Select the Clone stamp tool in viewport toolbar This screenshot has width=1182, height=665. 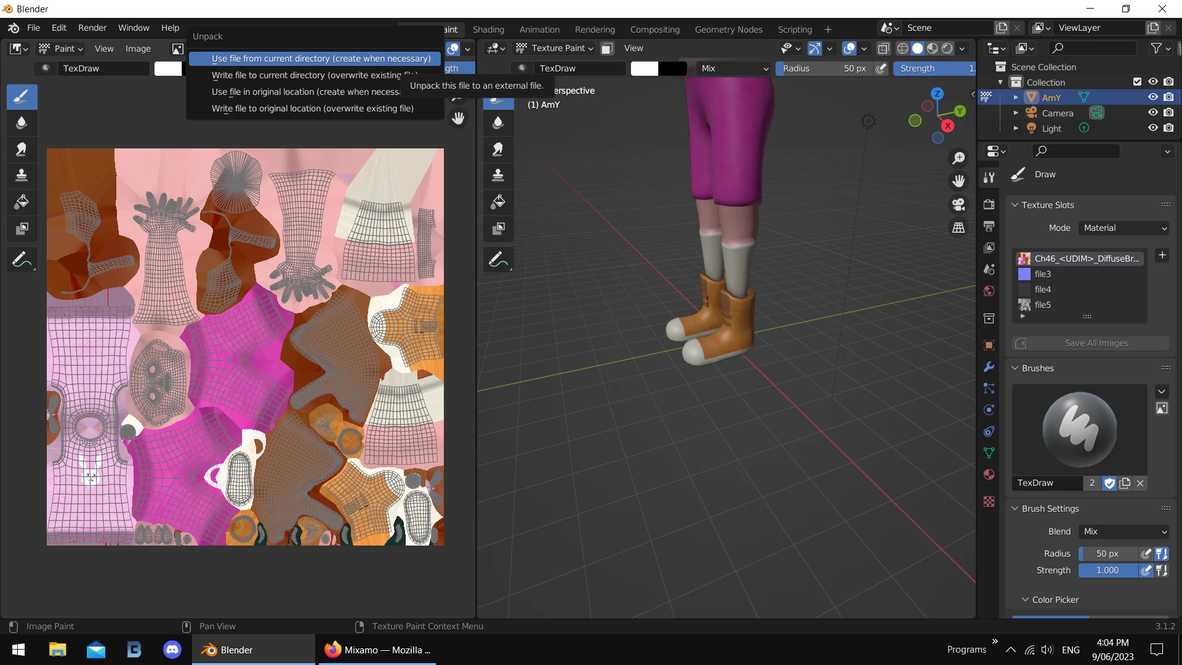(498, 175)
